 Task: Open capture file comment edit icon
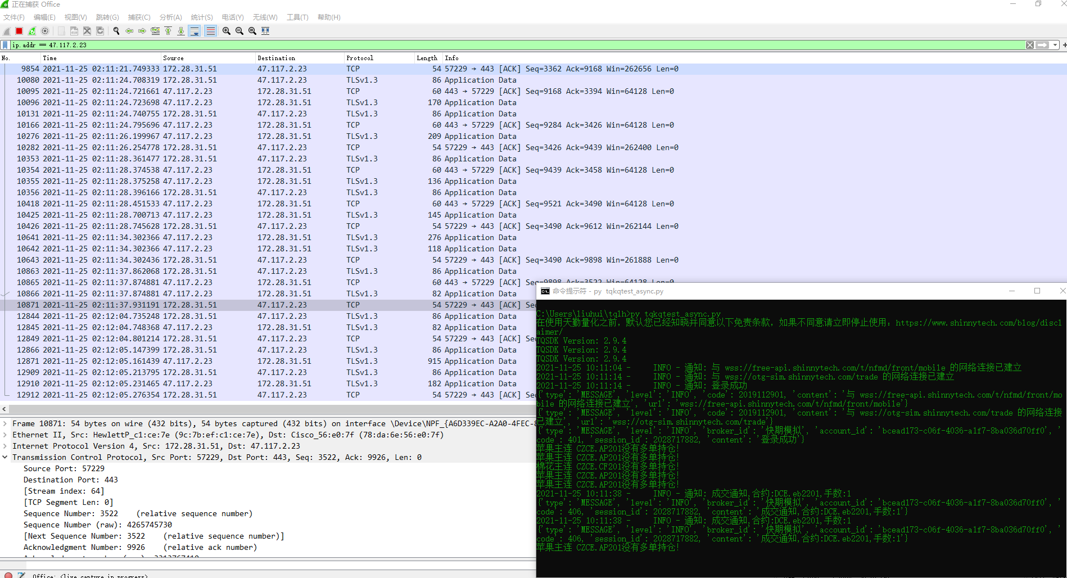[x=21, y=575]
